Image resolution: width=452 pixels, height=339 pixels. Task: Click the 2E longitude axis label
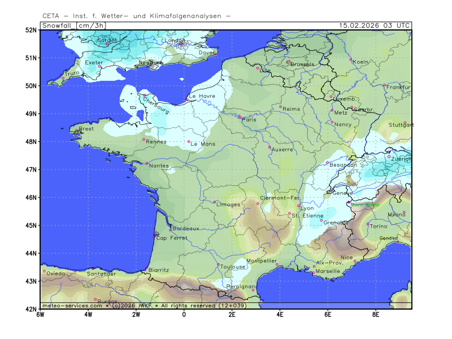click(232, 314)
